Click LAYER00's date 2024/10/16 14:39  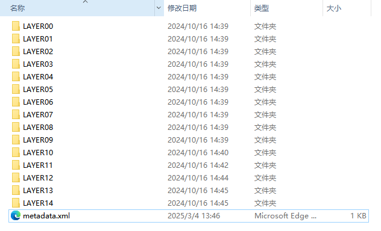pos(198,26)
